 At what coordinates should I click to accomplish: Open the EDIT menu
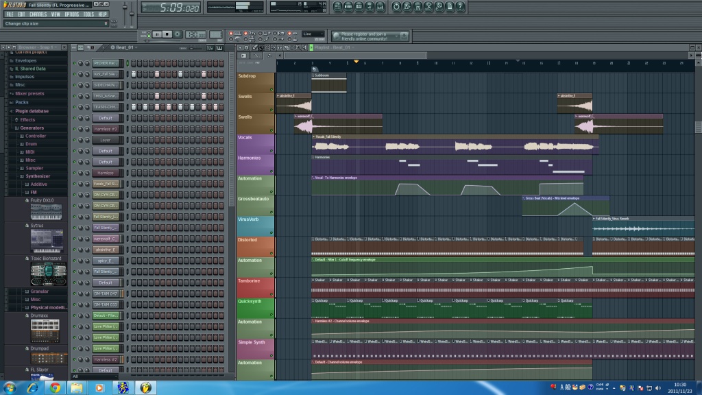click(x=21, y=14)
